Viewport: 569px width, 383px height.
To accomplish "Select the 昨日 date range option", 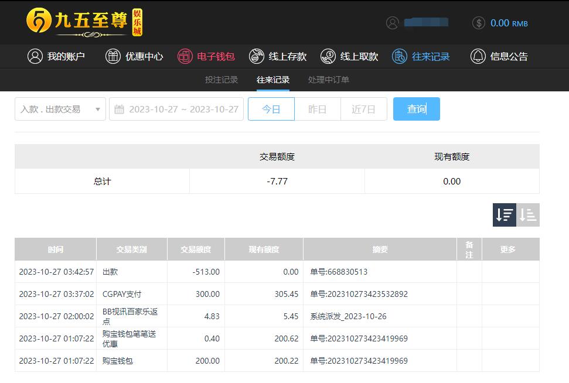I will [x=317, y=109].
